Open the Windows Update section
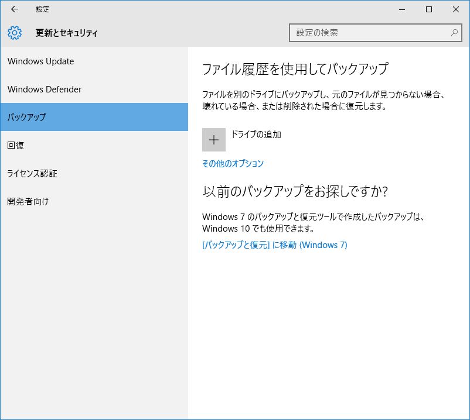 click(x=41, y=61)
